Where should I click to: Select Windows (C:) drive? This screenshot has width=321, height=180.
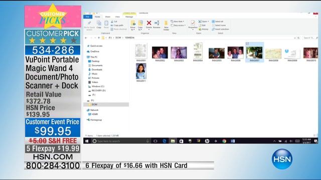96,86
